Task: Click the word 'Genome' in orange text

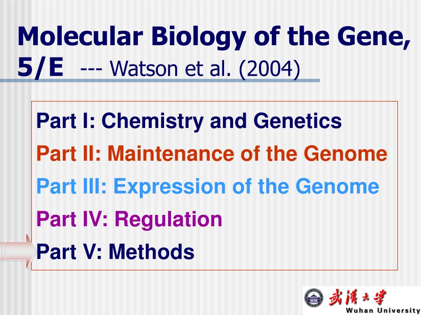Action: tap(345, 153)
